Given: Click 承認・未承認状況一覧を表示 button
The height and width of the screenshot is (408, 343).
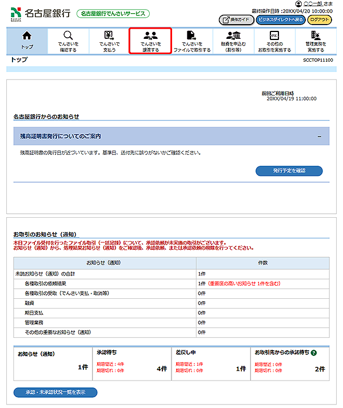Looking at the screenshot, I should pos(55,393).
